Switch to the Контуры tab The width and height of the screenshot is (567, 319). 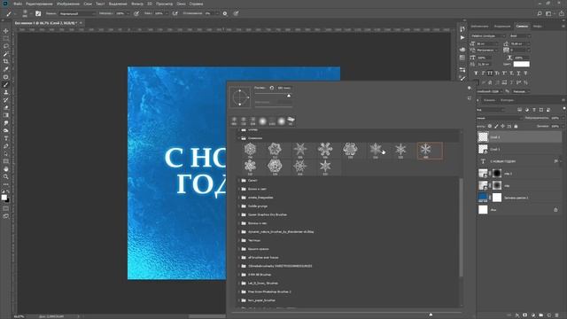[507, 100]
